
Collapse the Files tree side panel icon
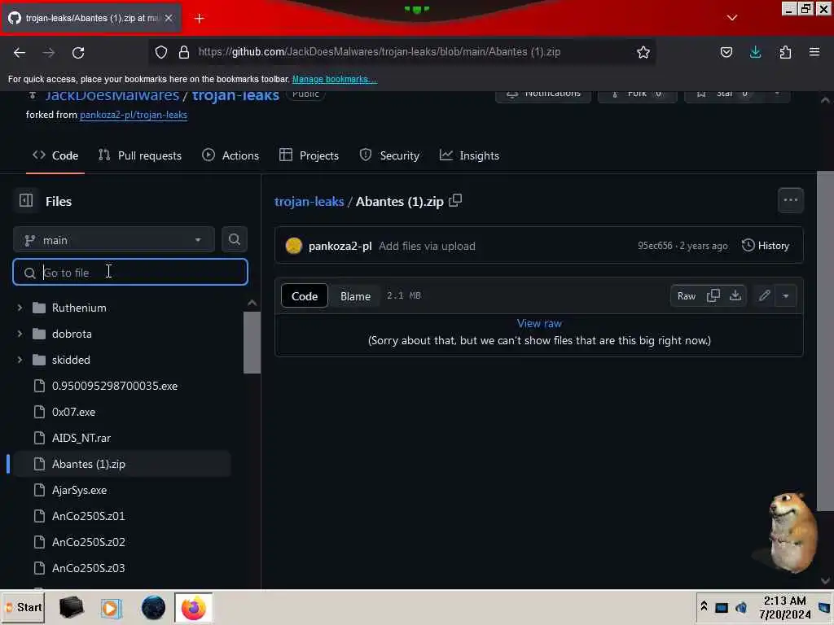(x=26, y=201)
